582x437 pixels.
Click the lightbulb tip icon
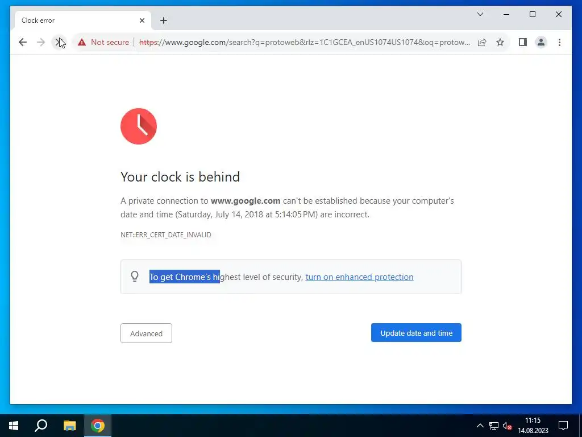tap(135, 276)
